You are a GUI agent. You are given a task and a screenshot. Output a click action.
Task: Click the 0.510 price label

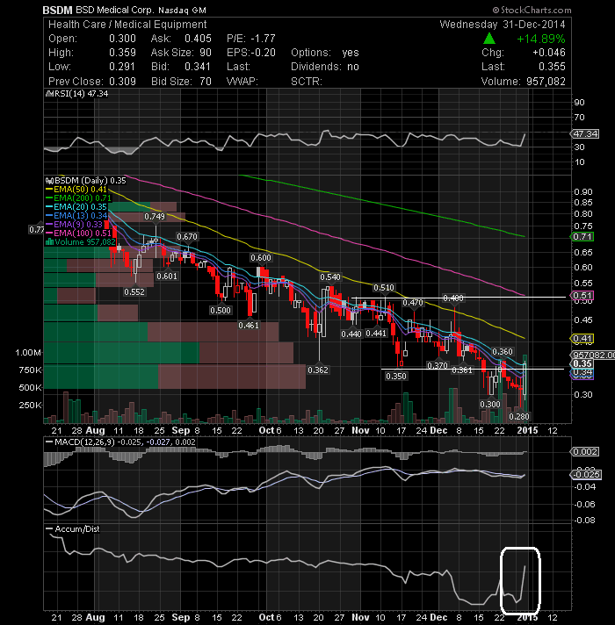pos(384,287)
